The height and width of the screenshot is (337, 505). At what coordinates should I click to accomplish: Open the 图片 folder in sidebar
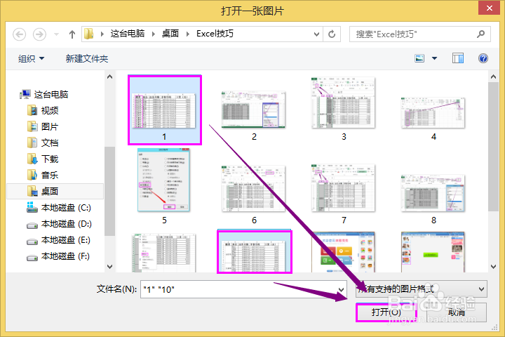pos(43,127)
